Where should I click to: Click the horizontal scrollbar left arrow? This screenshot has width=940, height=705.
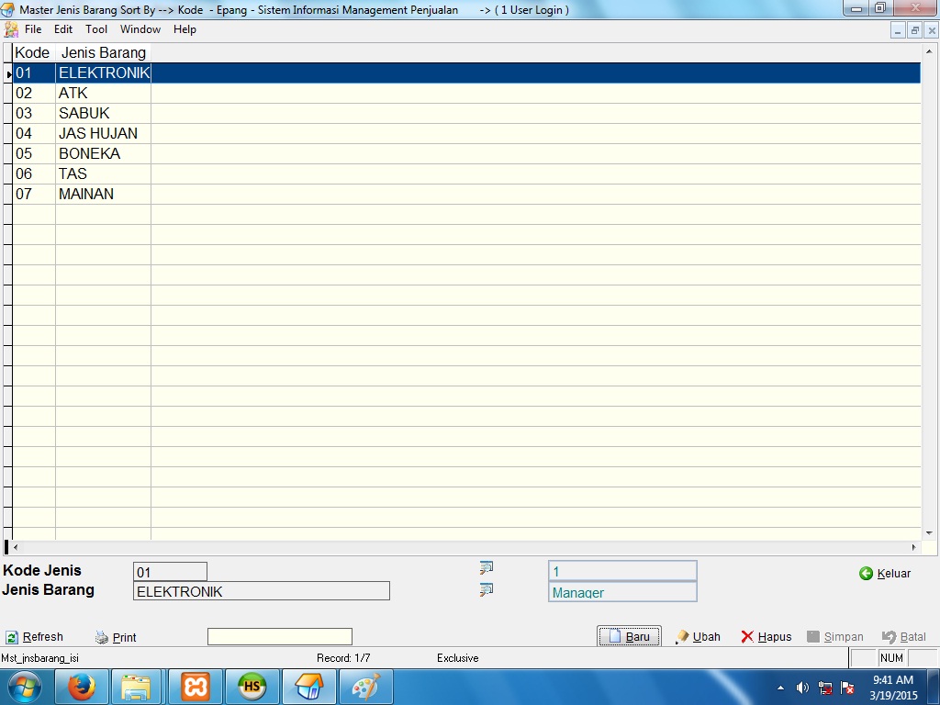point(16,547)
